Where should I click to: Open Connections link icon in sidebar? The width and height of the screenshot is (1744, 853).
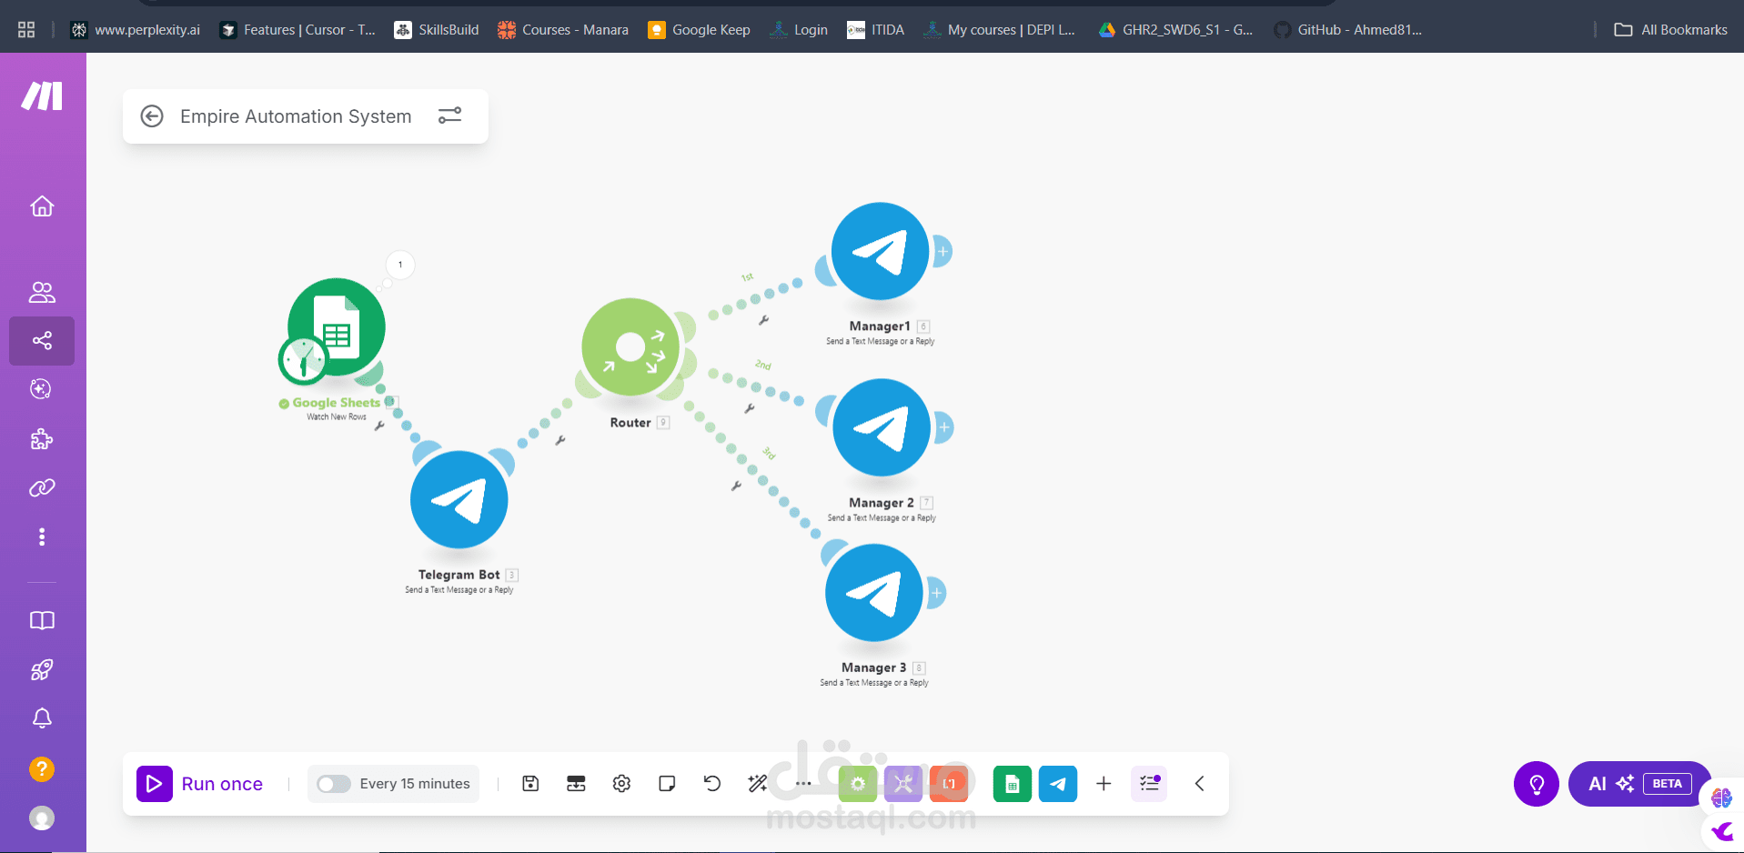point(42,488)
